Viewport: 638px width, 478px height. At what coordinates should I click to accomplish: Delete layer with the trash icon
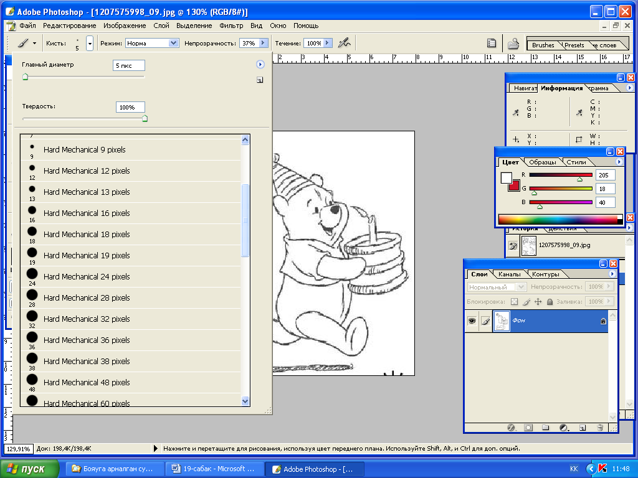tap(600, 428)
